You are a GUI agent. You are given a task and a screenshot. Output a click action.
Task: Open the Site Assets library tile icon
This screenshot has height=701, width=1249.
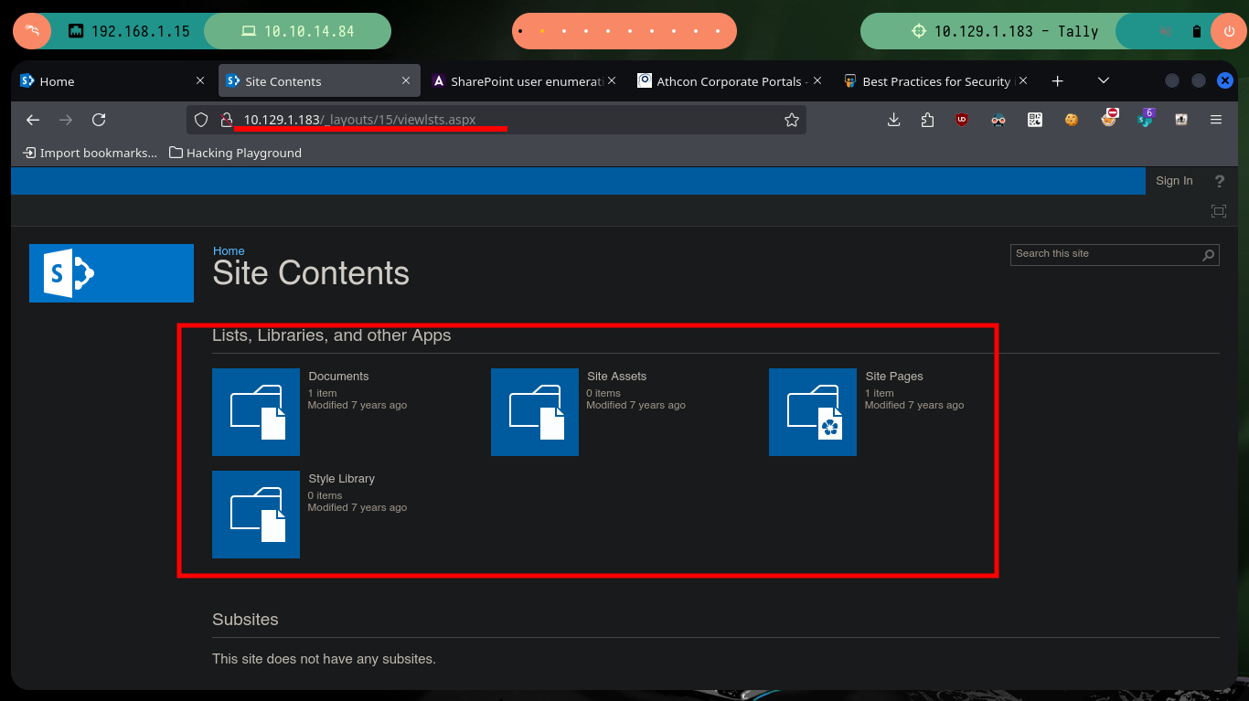tap(535, 412)
